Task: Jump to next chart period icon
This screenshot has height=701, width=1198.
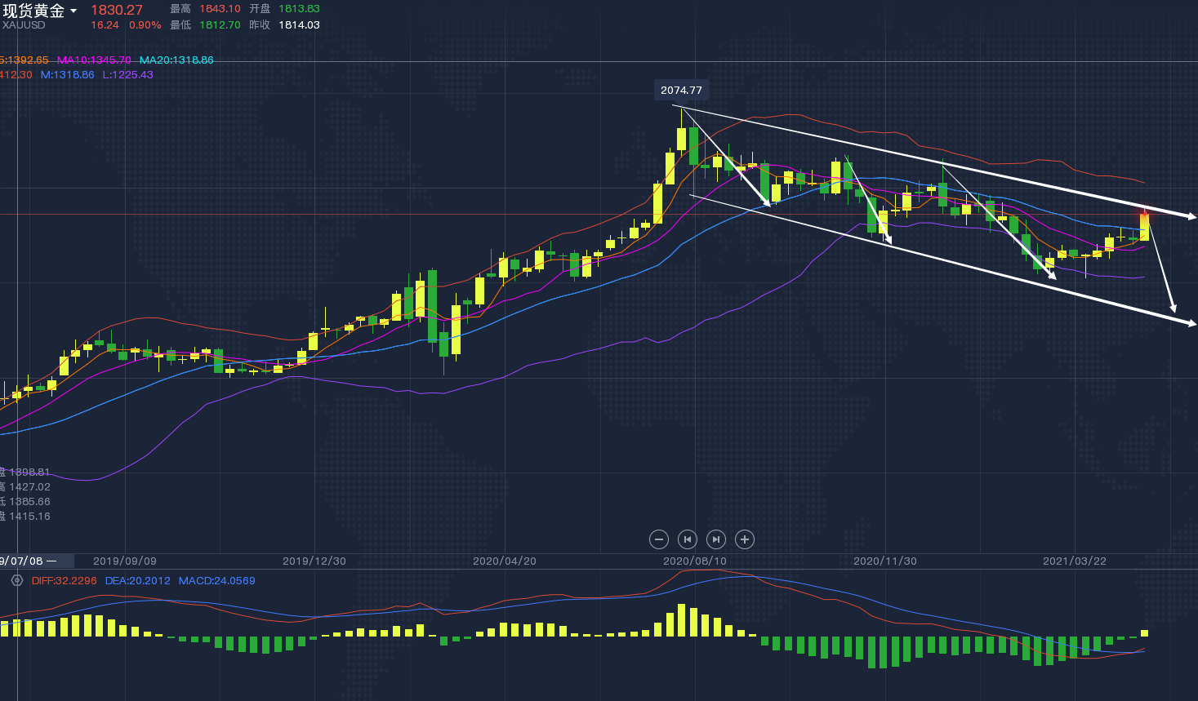Action: click(716, 539)
